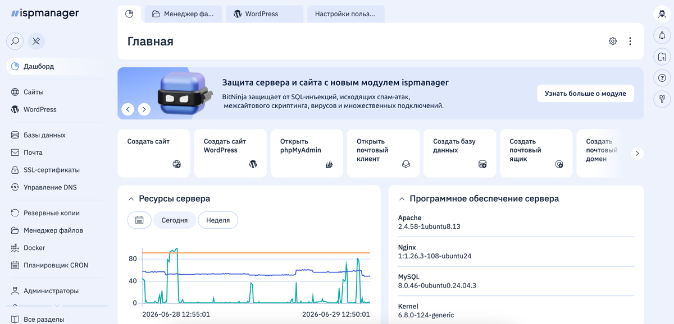Click the Создать сайт WordPress card
The height and width of the screenshot is (324, 674).
230,154
